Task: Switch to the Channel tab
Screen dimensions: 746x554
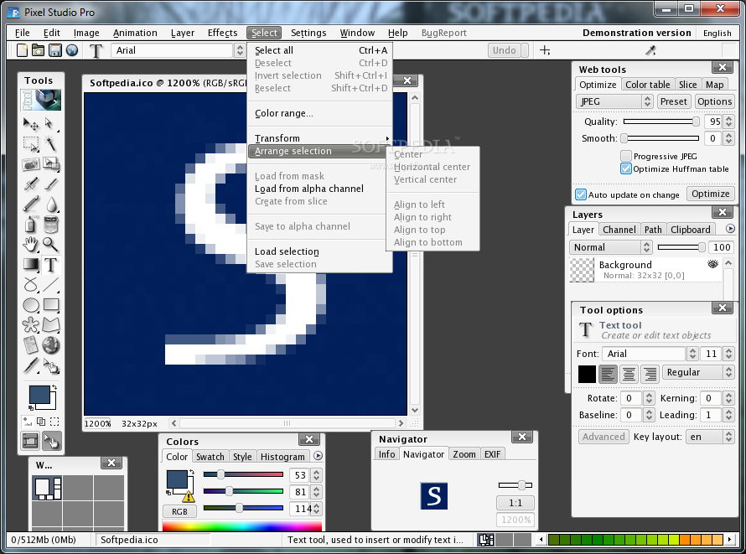Action: (x=619, y=230)
